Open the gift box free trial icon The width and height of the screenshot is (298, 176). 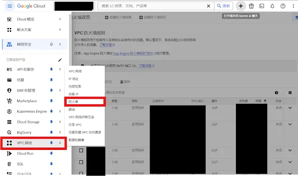[x=251, y=6]
